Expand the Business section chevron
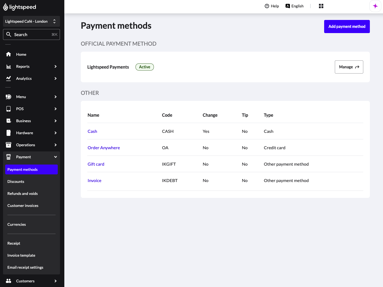383x287 pixels. (56, 121)
